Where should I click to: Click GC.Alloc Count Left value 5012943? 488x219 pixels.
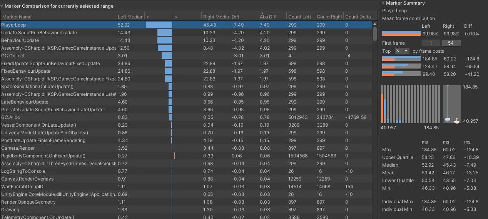[298, 117]
